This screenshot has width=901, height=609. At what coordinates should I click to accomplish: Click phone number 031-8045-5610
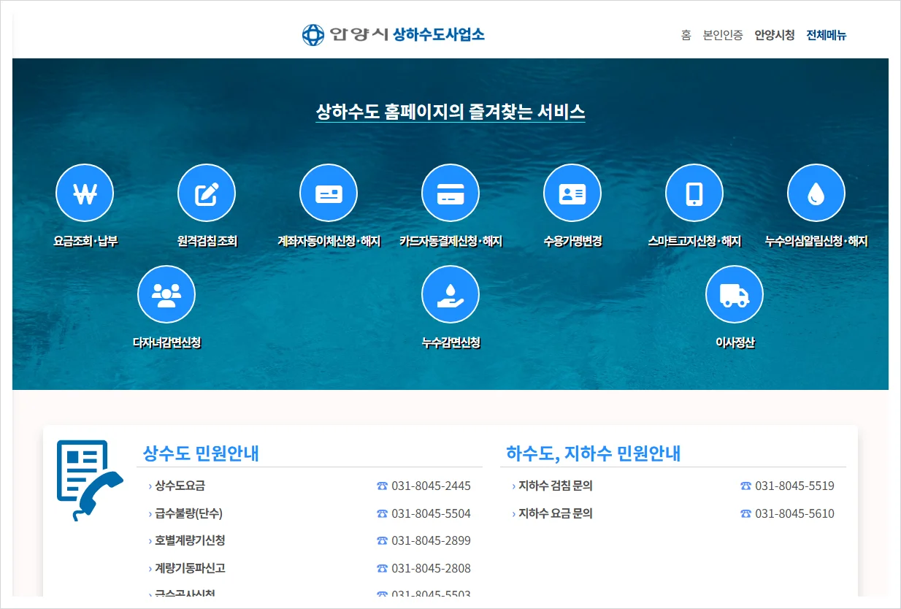(x=794, y=513)
